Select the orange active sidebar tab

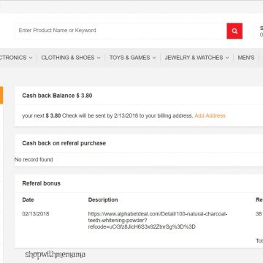[x=1, y=95]
